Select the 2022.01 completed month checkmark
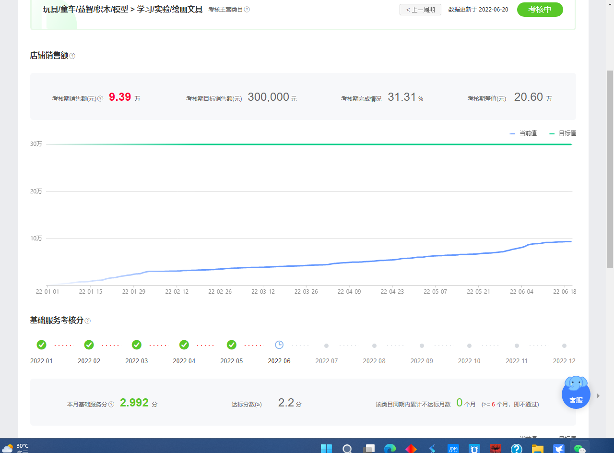Viewport: 614px width, 453px height. click(x=42, y=345)
